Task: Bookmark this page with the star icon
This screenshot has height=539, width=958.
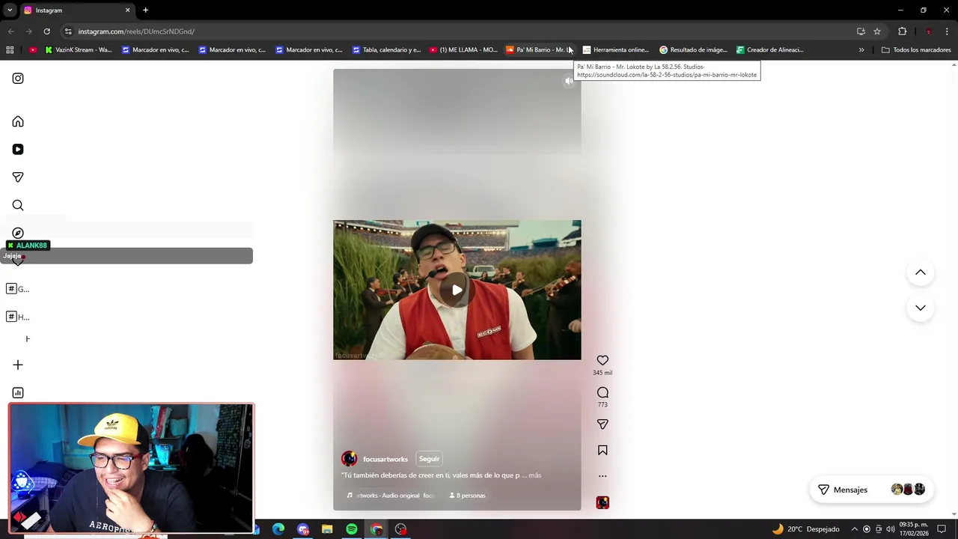Action: click(877, 31)
